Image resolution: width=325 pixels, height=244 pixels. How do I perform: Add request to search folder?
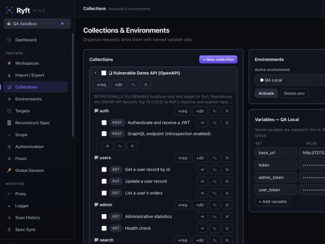click(182, 240)
